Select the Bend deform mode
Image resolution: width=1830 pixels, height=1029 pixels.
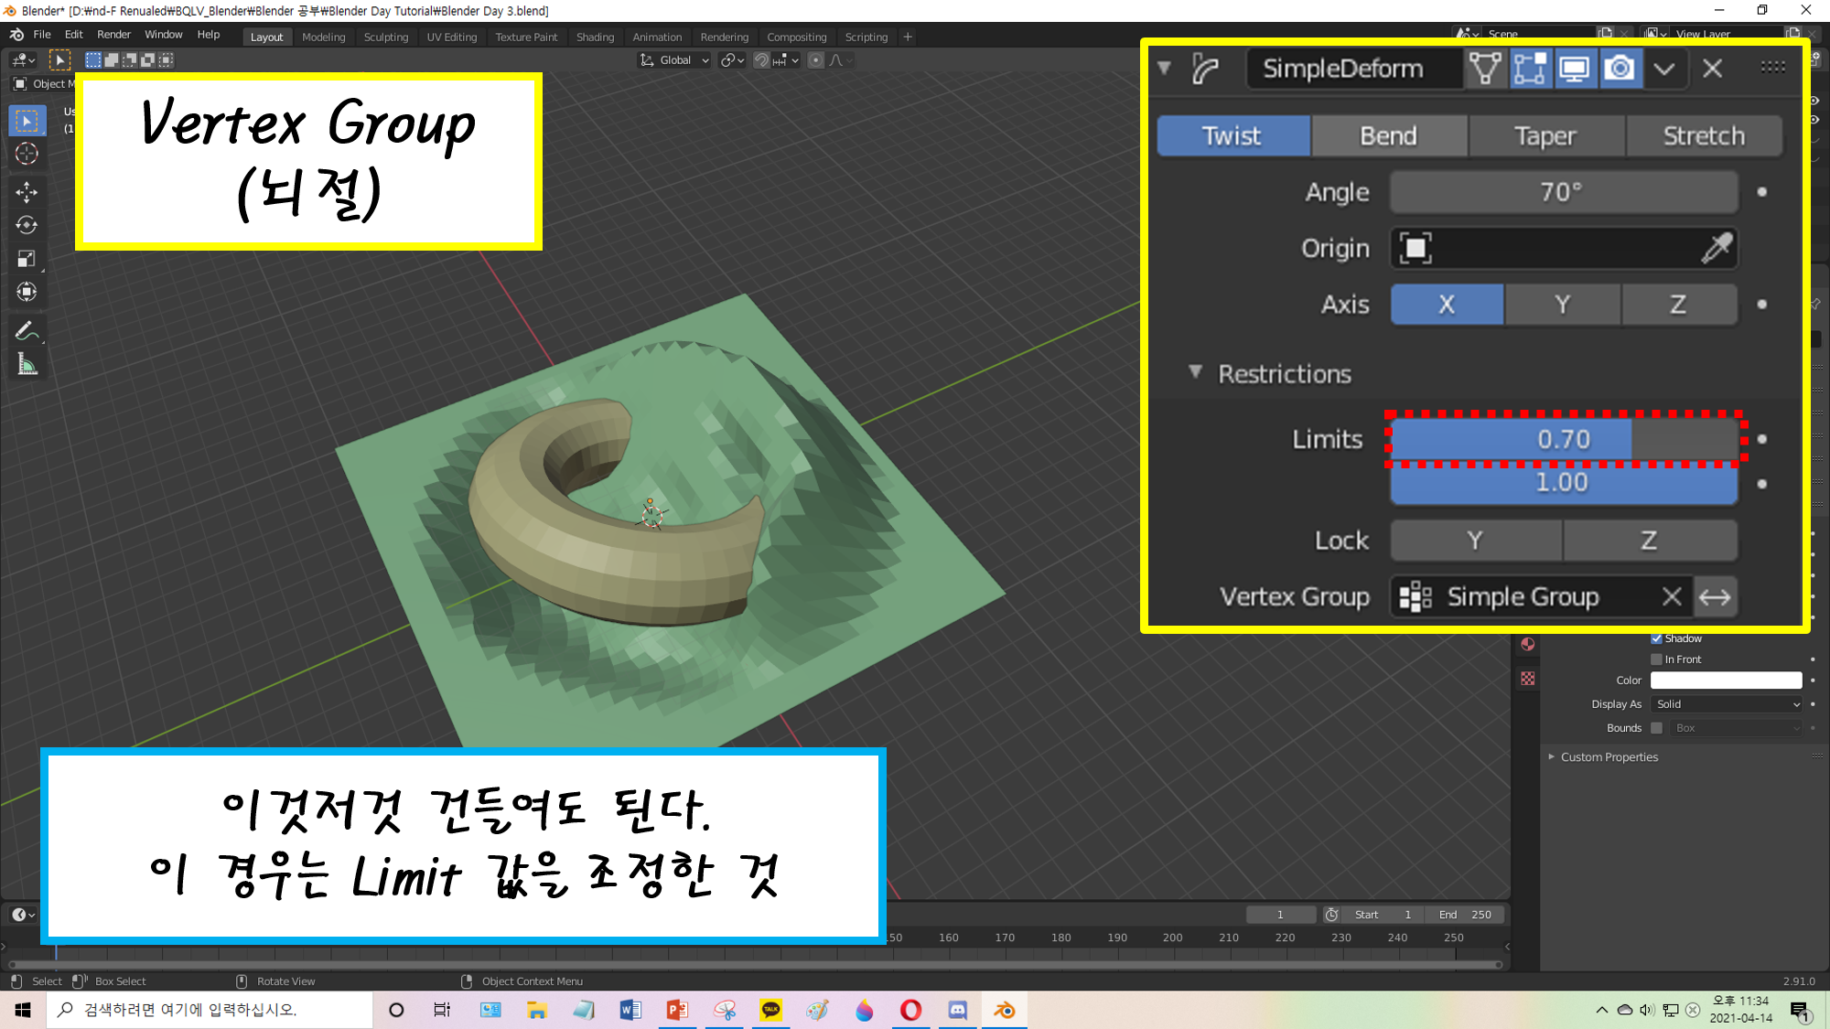[x=1388, y=136]
